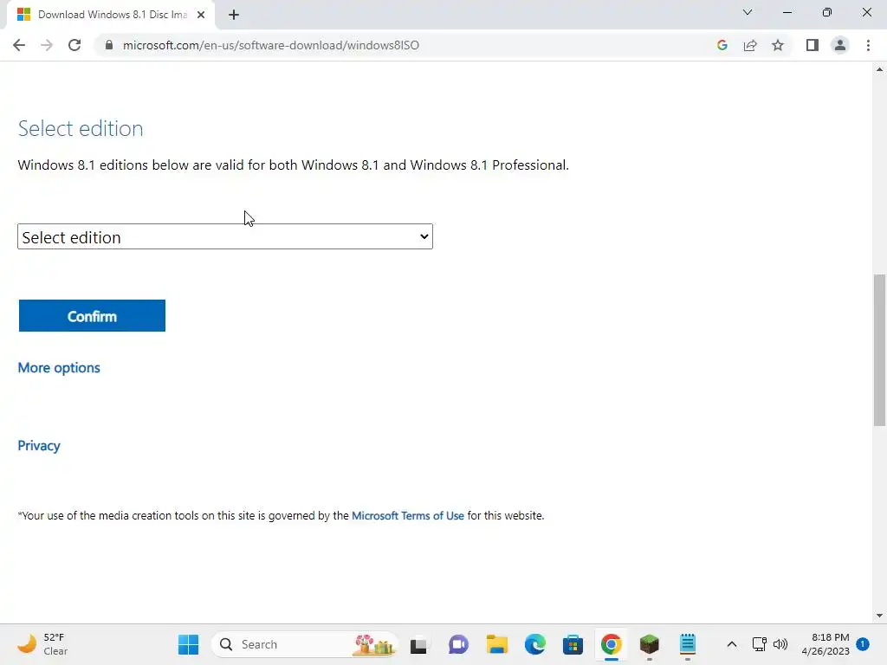Open the Chrome side panel

click(813, 45)
